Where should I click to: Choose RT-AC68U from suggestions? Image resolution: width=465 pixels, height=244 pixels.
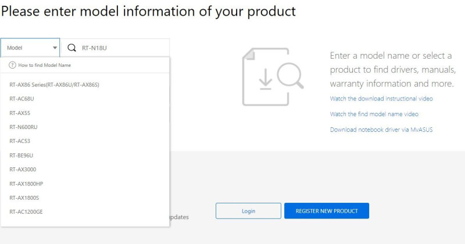pos(22,99)
